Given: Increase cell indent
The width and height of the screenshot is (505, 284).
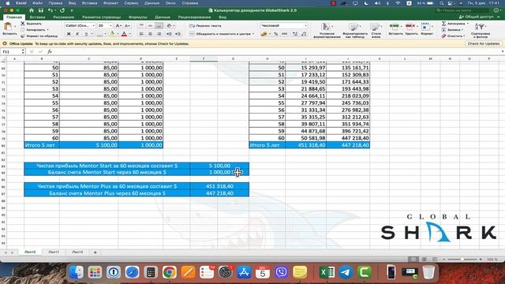Looking at the screenshot, I should (x=178, y=34).
